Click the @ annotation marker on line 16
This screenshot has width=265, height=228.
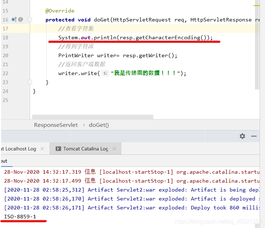[x=21, y=19]
